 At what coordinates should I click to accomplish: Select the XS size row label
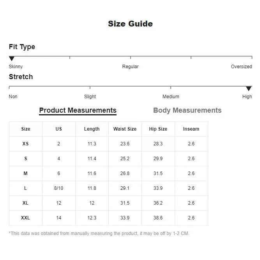click(x=26, y=144)
